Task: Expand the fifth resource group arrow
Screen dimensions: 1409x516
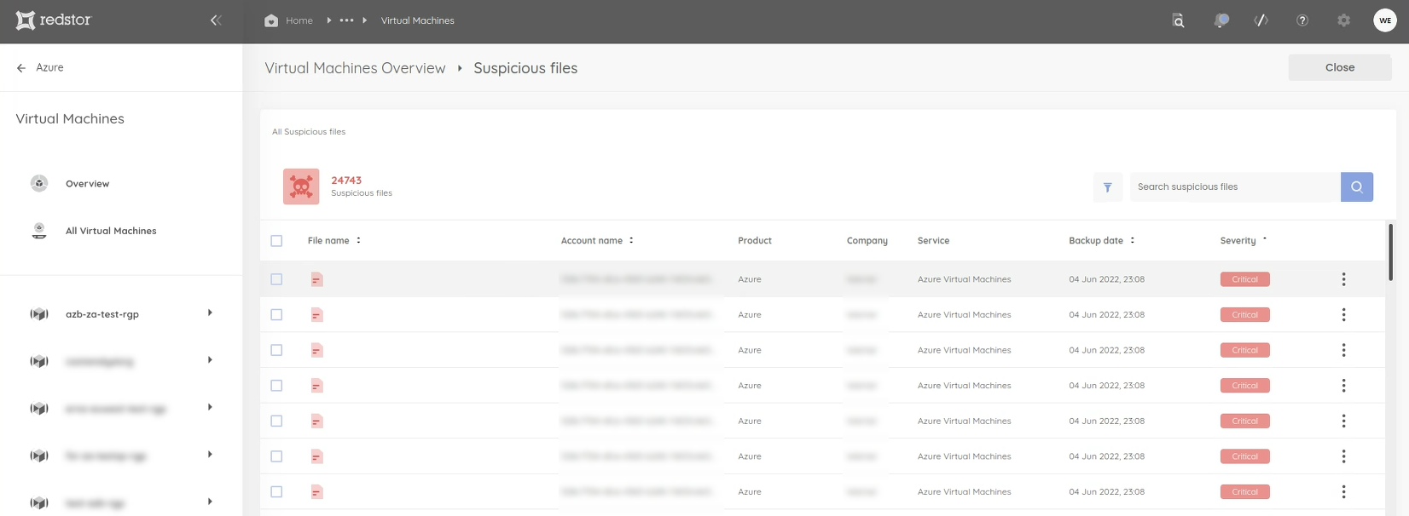Action: coord(210,502)
